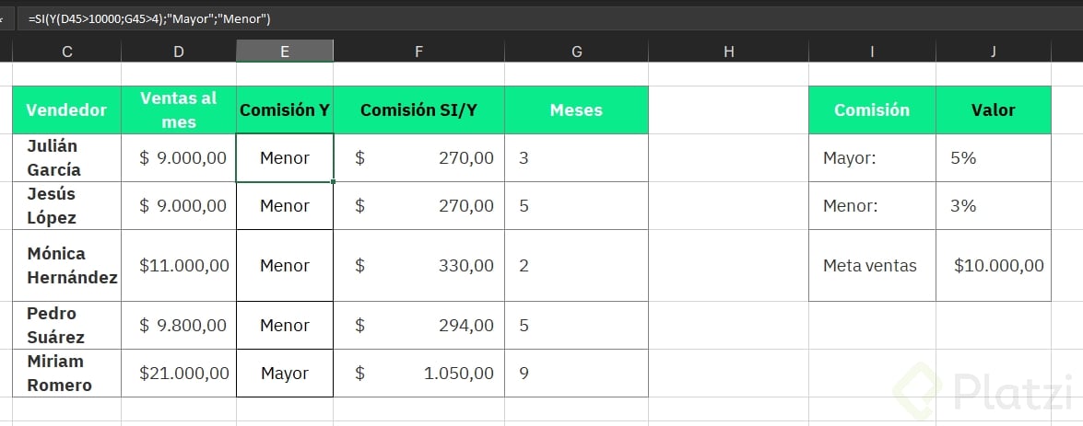This screenshot has width=1083, height=426.
Task: Click the $21.000,00 sales cell
Action: 179,373
